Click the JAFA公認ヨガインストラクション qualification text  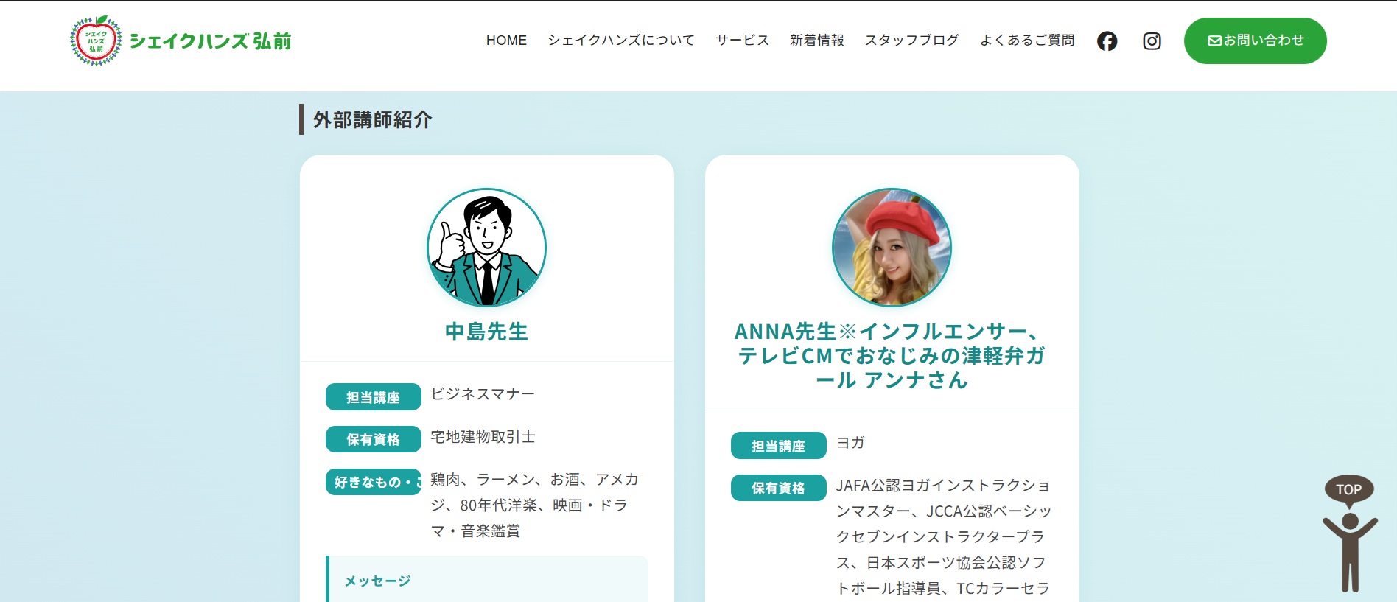pyautogui.click(x=943, y=536)
